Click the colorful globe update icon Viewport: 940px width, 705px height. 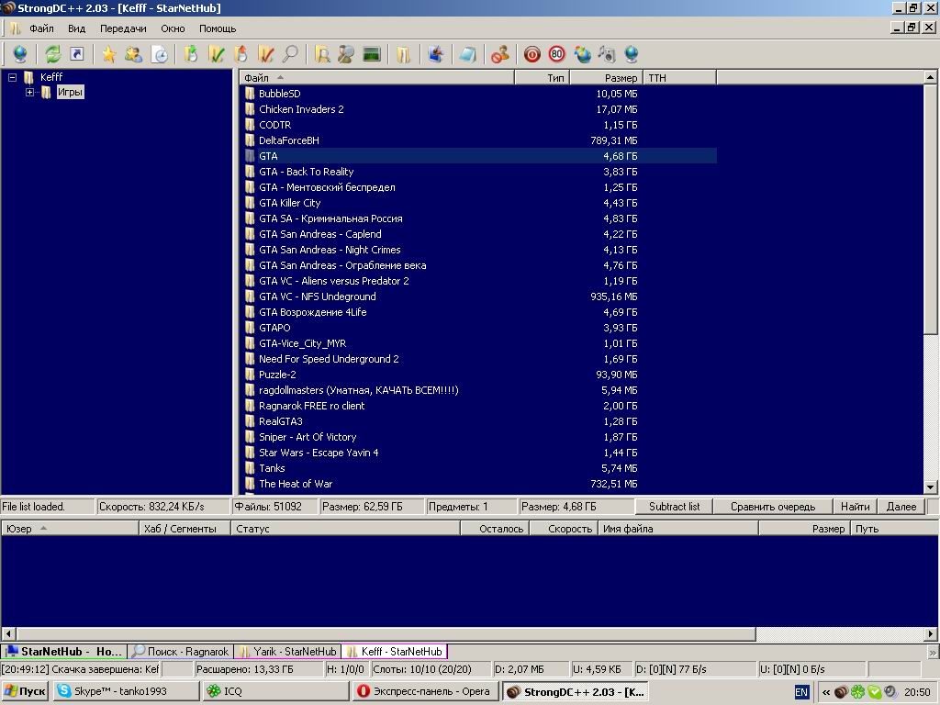(582, 54)
